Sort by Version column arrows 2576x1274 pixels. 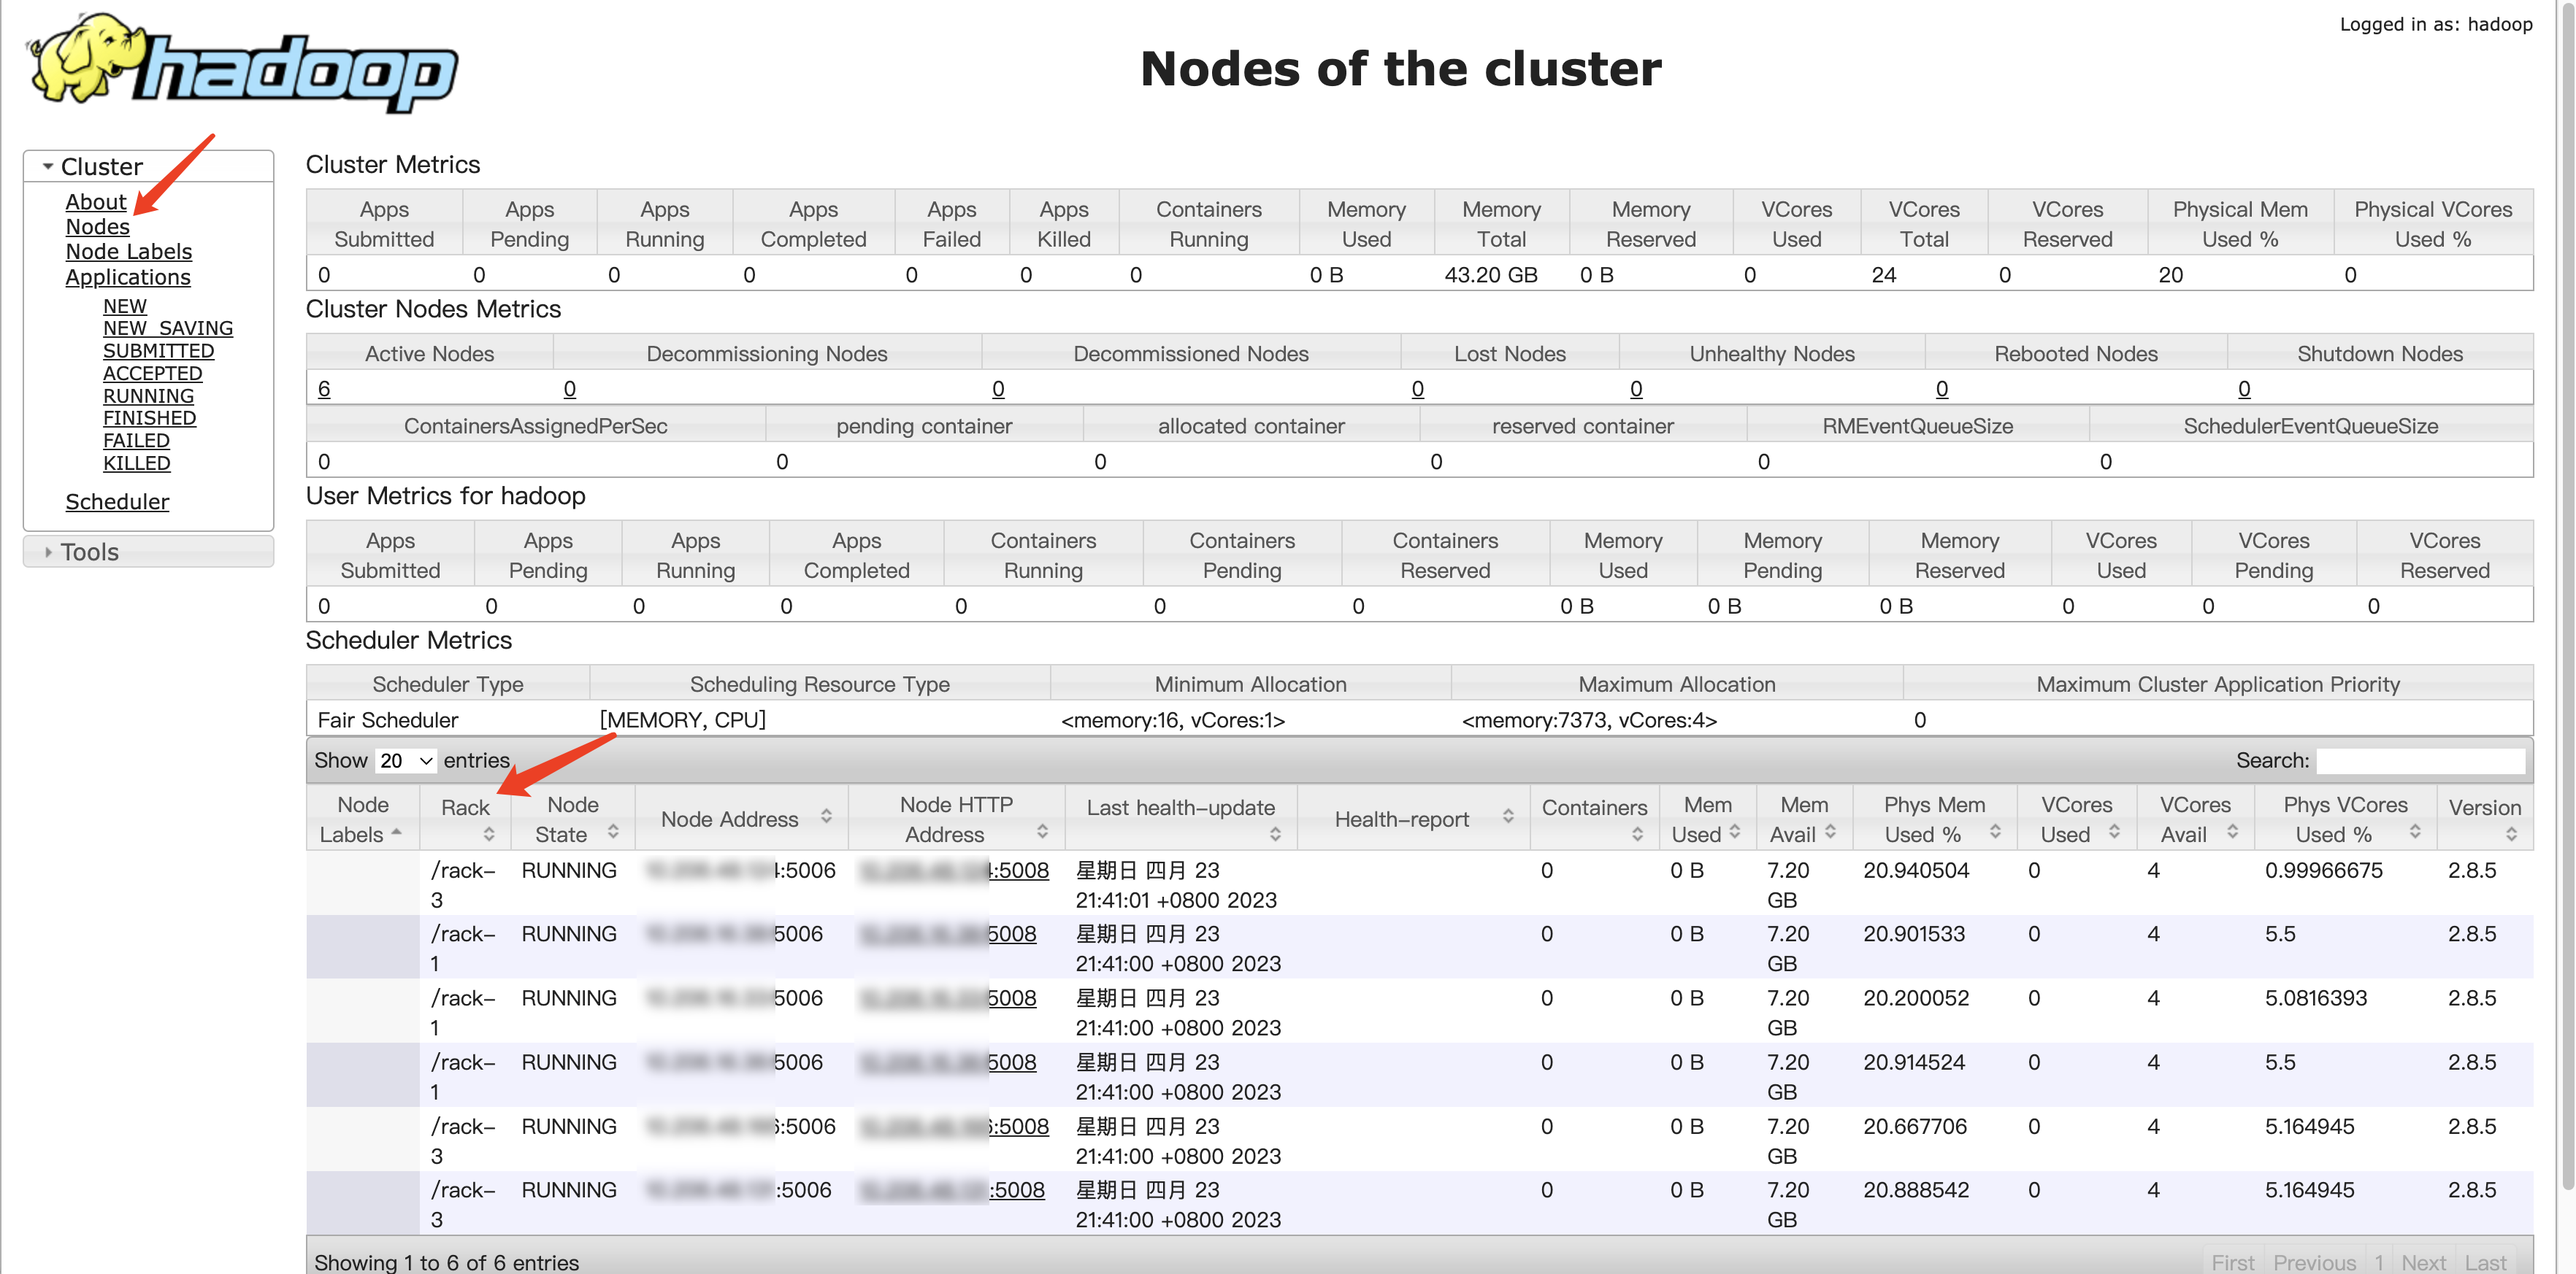[x=2511, y=833]
